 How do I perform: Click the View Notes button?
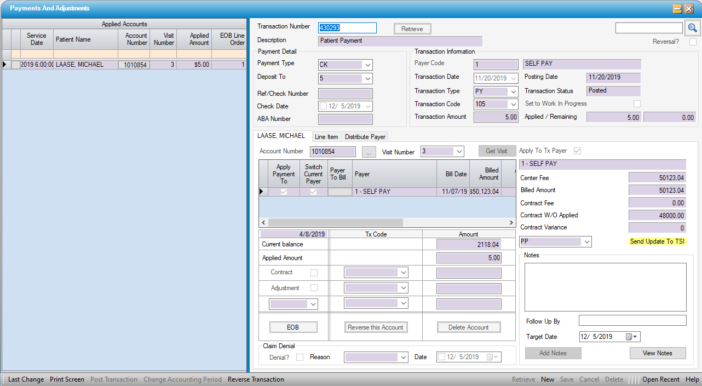pos(657,353)
